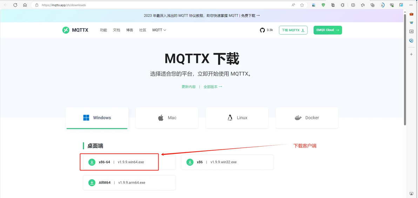Click the scrollbar up arrow

405,12
